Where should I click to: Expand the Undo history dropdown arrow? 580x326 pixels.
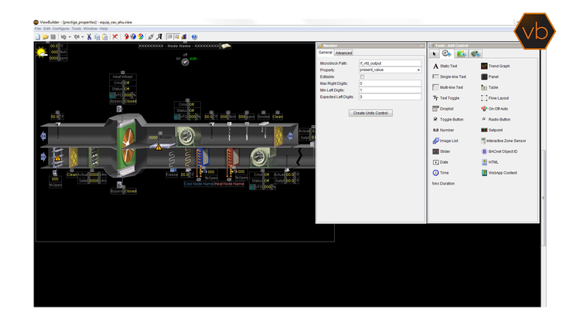pos(70,36)
